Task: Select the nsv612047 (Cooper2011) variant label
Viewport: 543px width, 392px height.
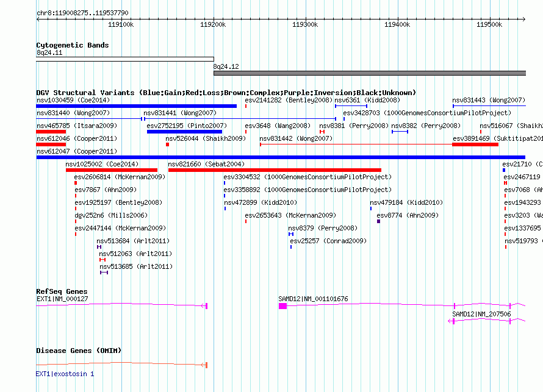Action: [77, 151]
